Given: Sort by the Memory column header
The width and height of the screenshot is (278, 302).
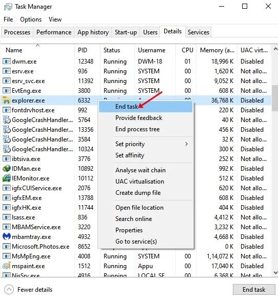Looking at the screenshot, I should click(x=217, y=50).
